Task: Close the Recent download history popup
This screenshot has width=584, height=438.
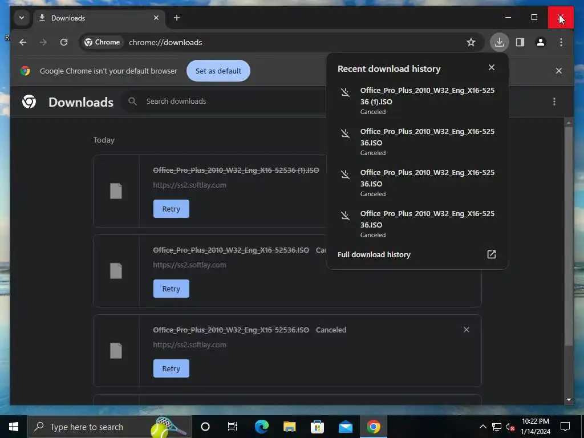Action: coord(492,67)
